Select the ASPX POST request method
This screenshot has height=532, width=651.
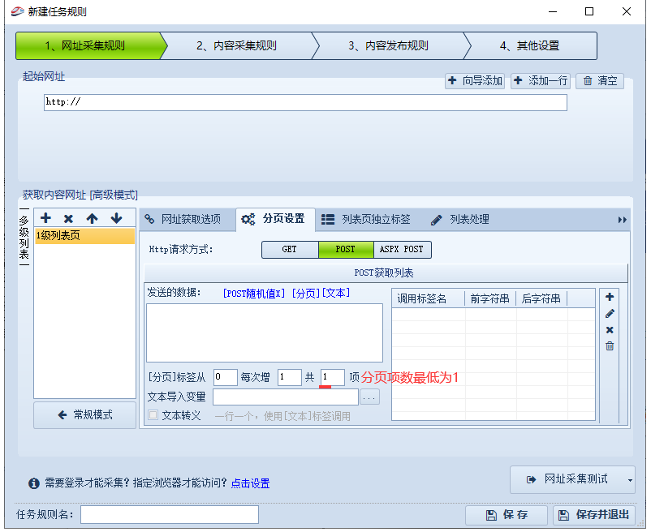tap(402, 250)
